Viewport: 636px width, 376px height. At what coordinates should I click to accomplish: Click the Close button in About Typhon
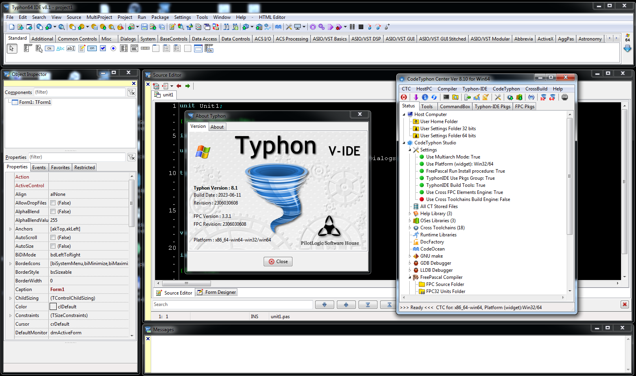click(x=278, y=262)
